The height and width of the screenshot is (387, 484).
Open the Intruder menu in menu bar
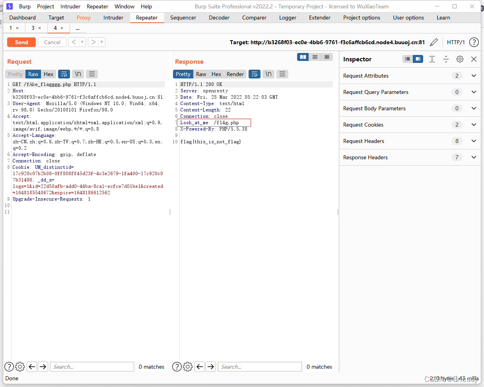[x=70, y=6]
